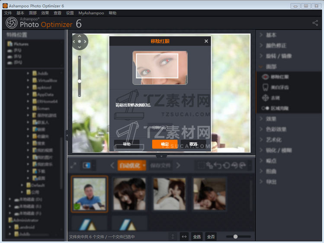Toggle the green checkmark on the first thumbnail
This screenshot has height=243, width=324.
click(x=77, y=206)
